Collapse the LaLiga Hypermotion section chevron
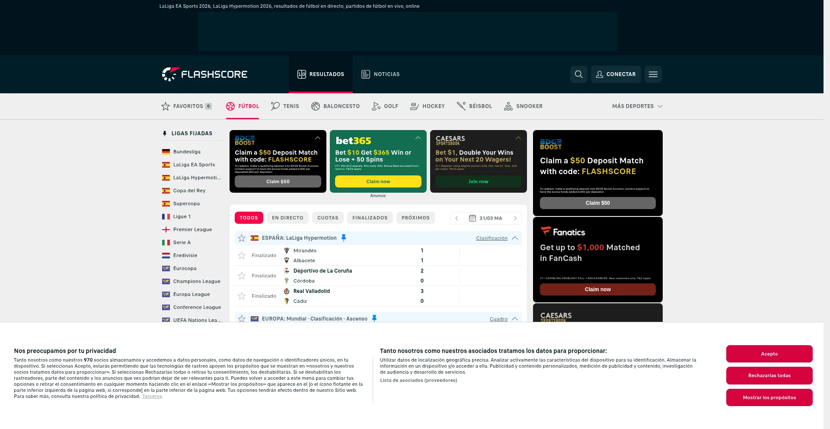The height and width of the screenshot is (429, 830). click(515, 238)
